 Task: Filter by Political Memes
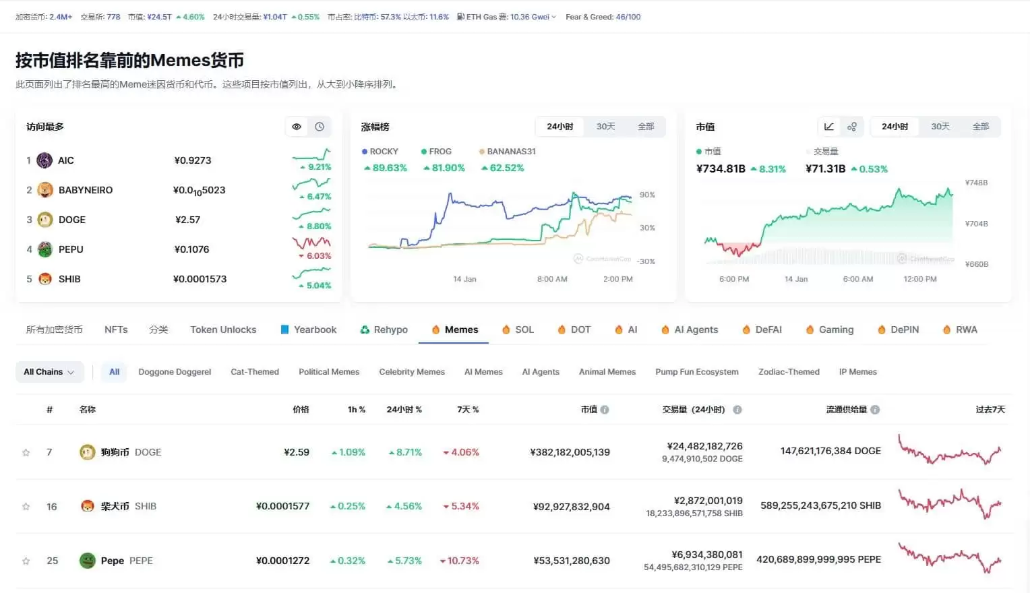pos(329,371)
